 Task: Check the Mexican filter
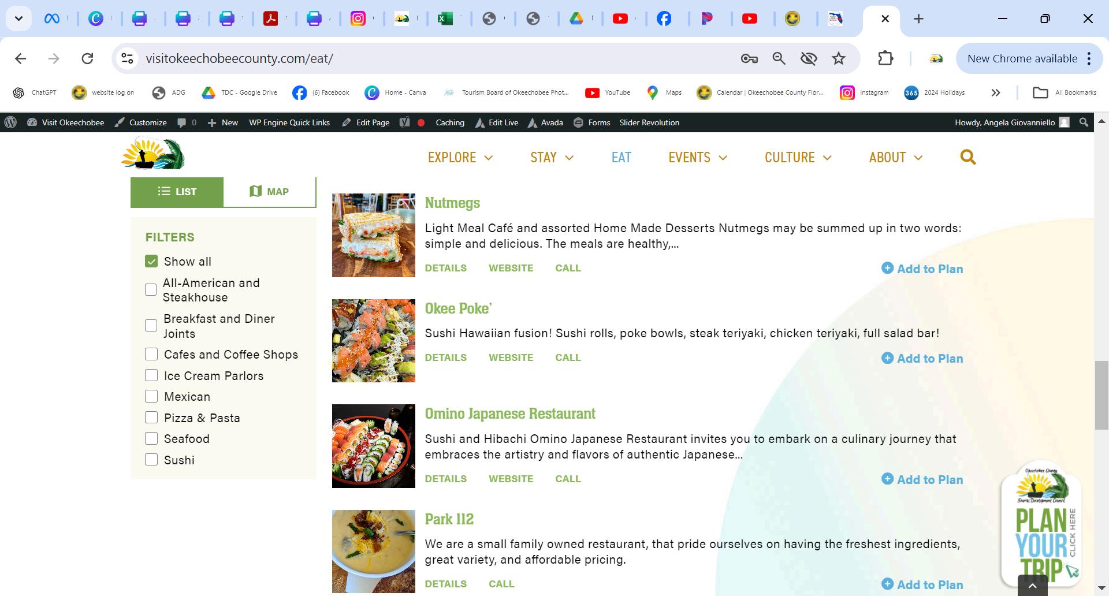[x=151, y=396]
